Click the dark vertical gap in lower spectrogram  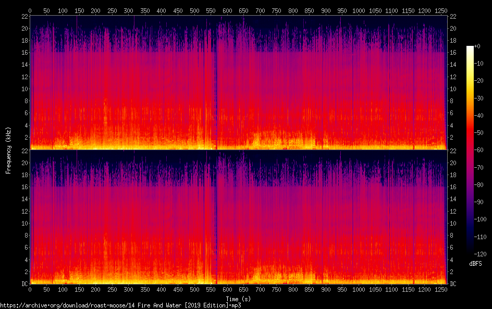click(x=216, y=219)
